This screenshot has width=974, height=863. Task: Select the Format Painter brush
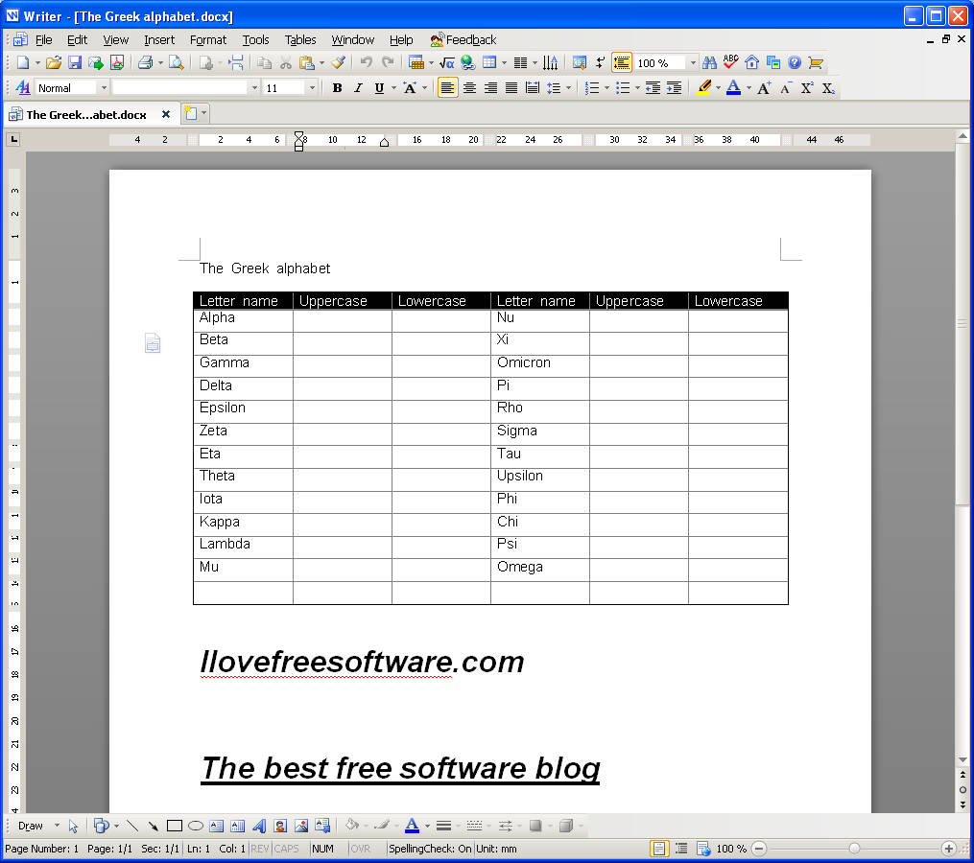[339, 62]
